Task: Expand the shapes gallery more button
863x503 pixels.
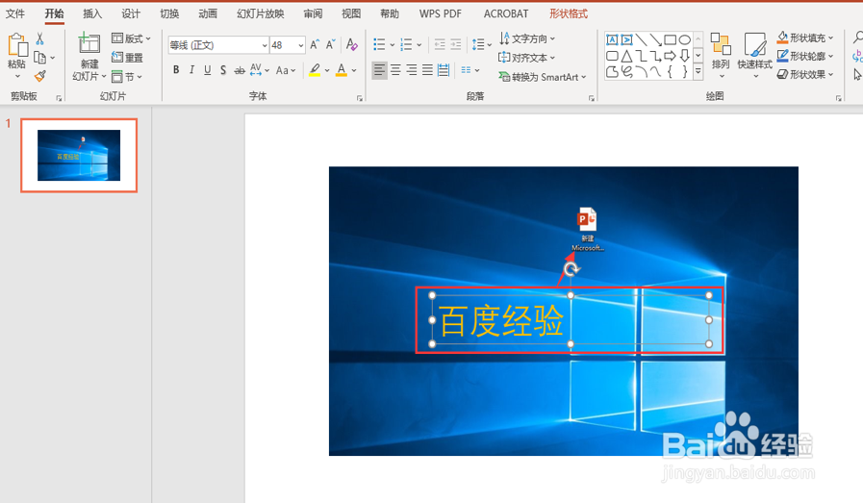Action: [x=698, y=71]
